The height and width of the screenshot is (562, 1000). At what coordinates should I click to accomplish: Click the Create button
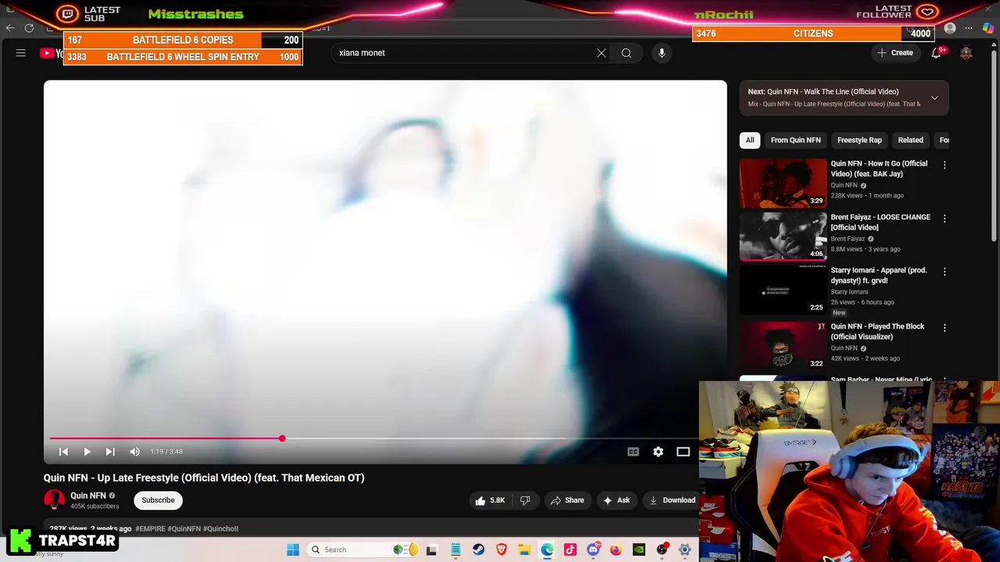(x=895, y=53)
